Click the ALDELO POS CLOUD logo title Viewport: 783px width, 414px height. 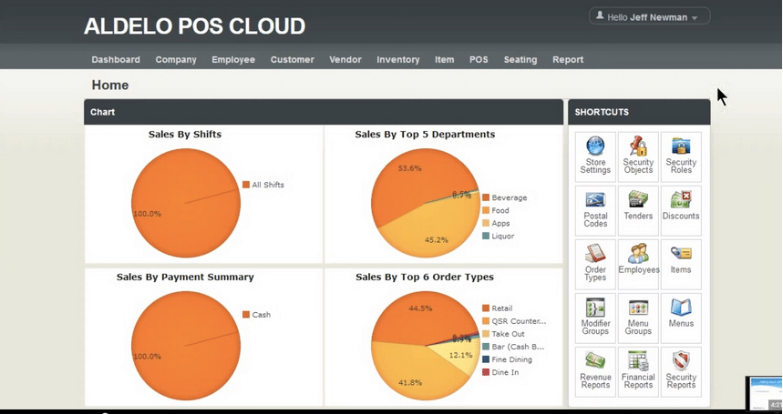point(194,25)
